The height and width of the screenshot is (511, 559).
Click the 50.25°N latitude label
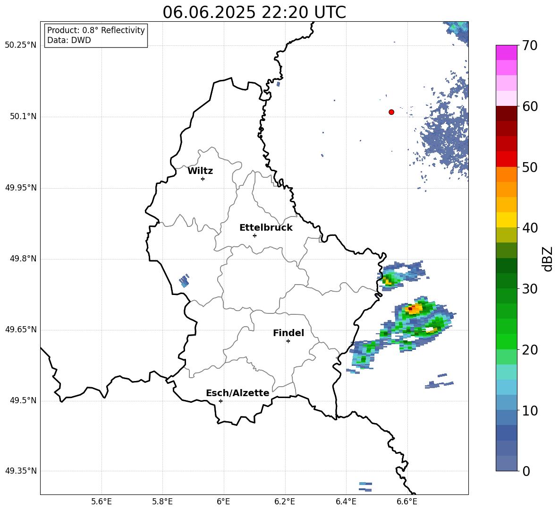pos(21,45)
